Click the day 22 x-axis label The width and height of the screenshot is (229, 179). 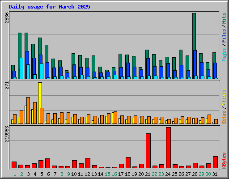click(154, 174)
